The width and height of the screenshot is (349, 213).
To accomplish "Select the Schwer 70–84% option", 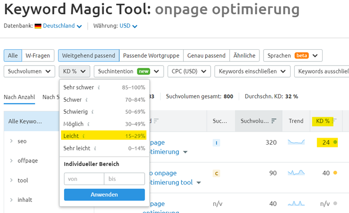I will pyautogui.click(x=104, y=100).
